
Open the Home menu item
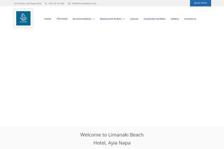(x=48, y=19)
